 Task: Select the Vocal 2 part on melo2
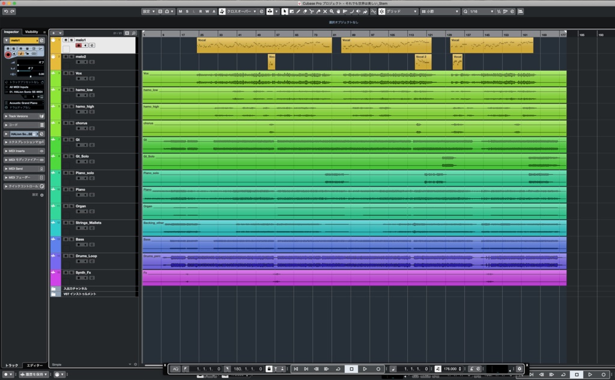(x=423, y=62)
